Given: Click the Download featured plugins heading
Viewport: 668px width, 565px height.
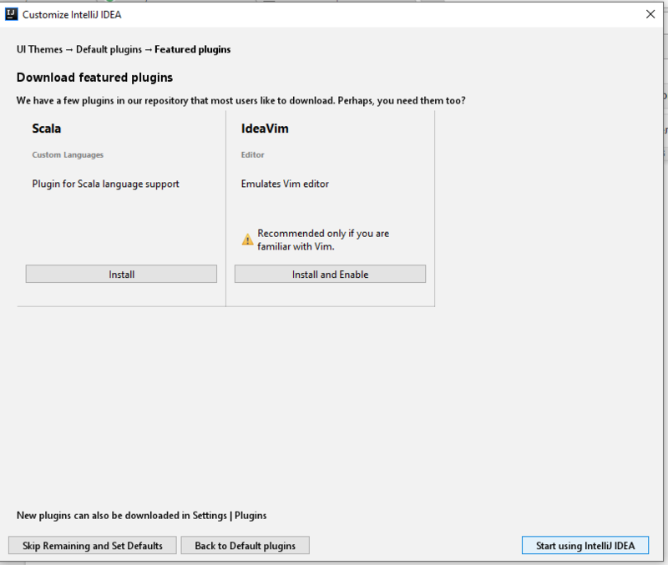Looking at the screenshot, I should pos(94,78).
